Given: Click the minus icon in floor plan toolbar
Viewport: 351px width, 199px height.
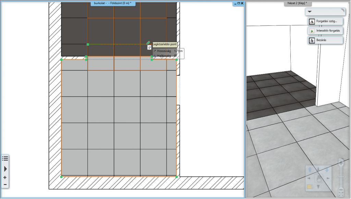Looking at the screenshot, I should coord(5,185).
